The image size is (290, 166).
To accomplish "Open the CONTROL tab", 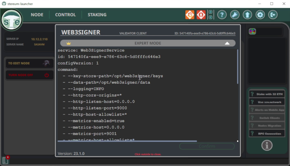I will [x=65, y=15].
